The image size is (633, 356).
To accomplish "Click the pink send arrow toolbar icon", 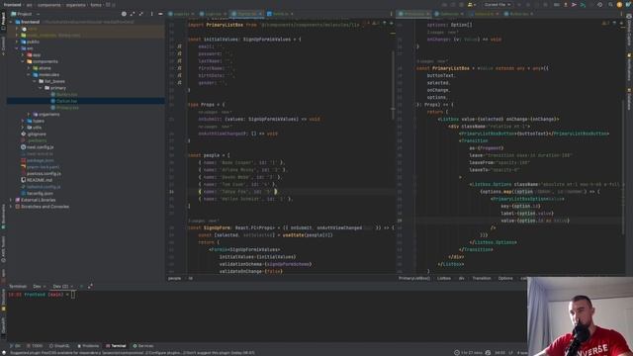I will [574, 4].
